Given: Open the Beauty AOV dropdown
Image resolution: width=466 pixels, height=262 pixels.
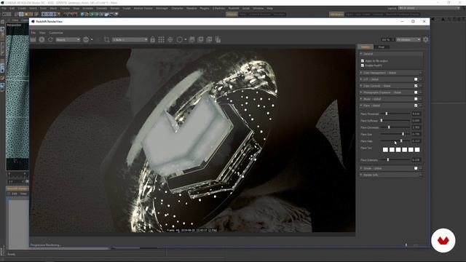Looking at the screenshot, I should [x=68, y=39].
